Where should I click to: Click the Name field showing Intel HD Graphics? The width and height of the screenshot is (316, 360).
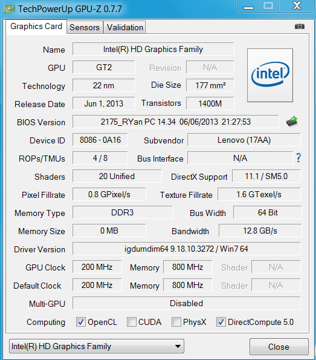153,49
